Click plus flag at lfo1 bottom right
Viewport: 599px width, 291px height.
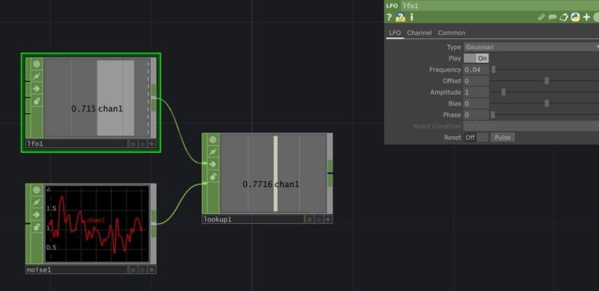coord(152,144)
